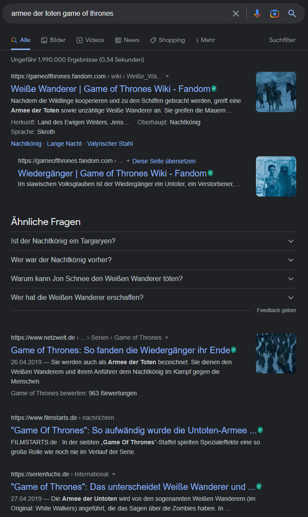Expand "Wer hat die Weißen Wanderer erschaffen?"

tap(154, 297)
